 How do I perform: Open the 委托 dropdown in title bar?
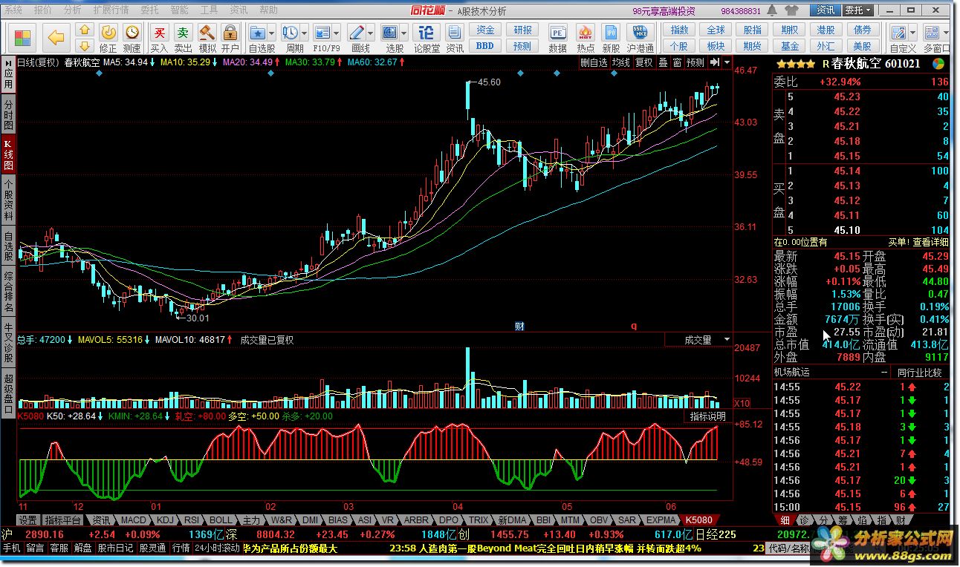858,10
